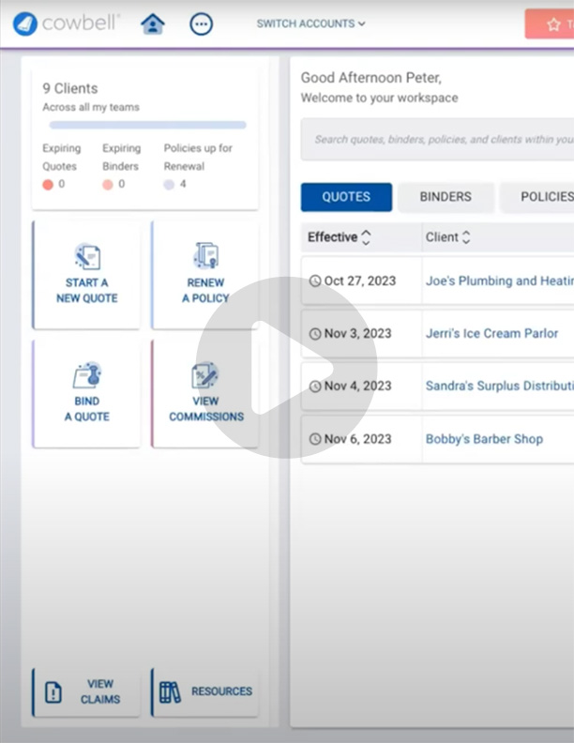Screen dimensions: 574x743
Task: Click the clients progress bar
Action: click(148, 125)
